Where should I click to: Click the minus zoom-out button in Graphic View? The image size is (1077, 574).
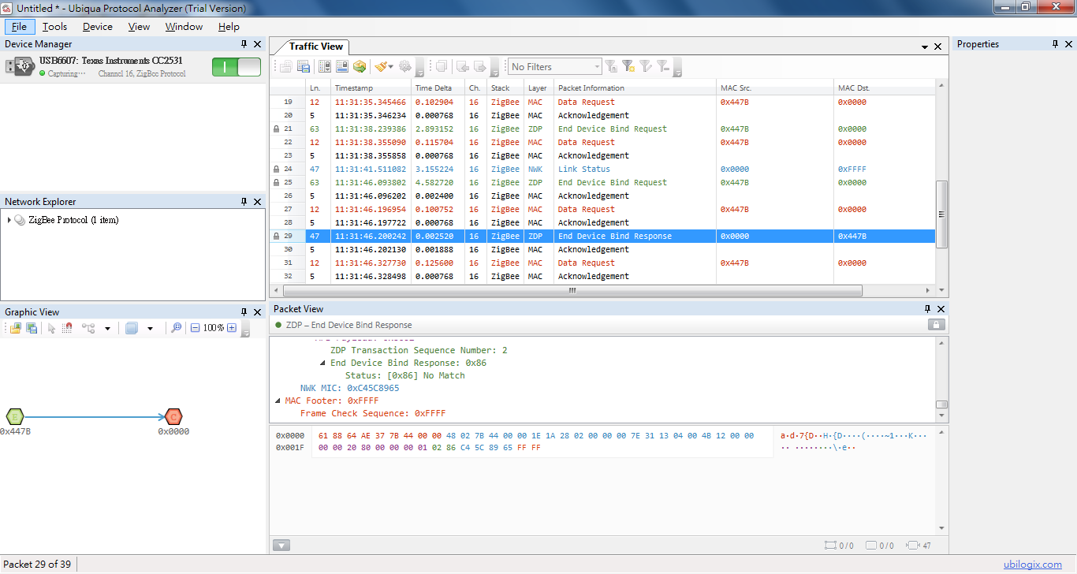[195, 328]
